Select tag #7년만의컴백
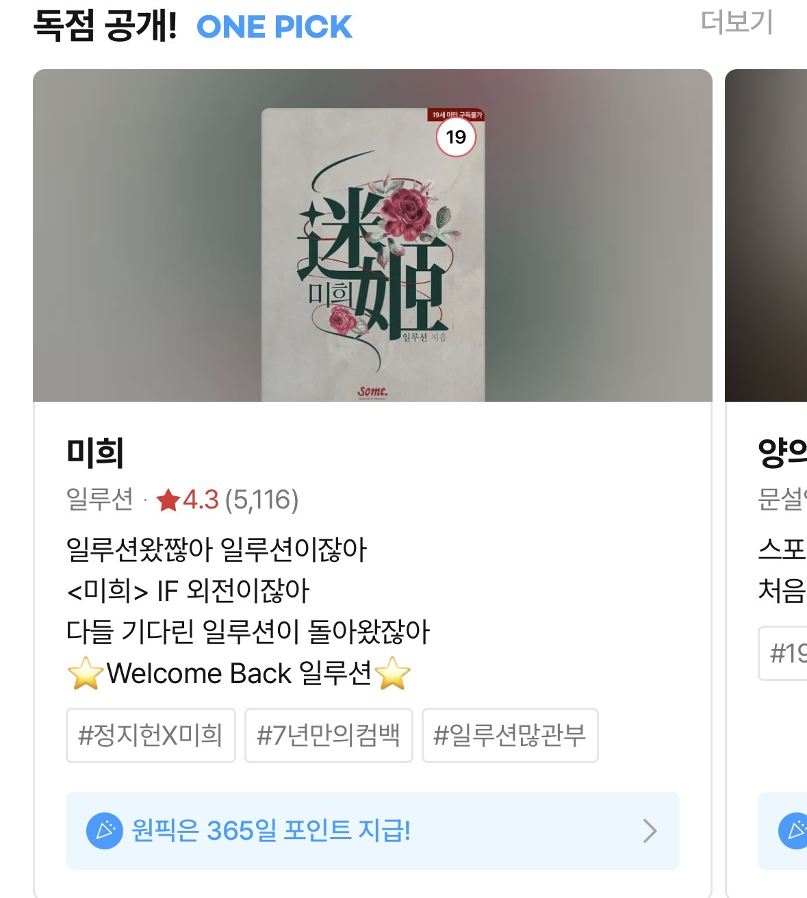 click(x=329, y=735)
